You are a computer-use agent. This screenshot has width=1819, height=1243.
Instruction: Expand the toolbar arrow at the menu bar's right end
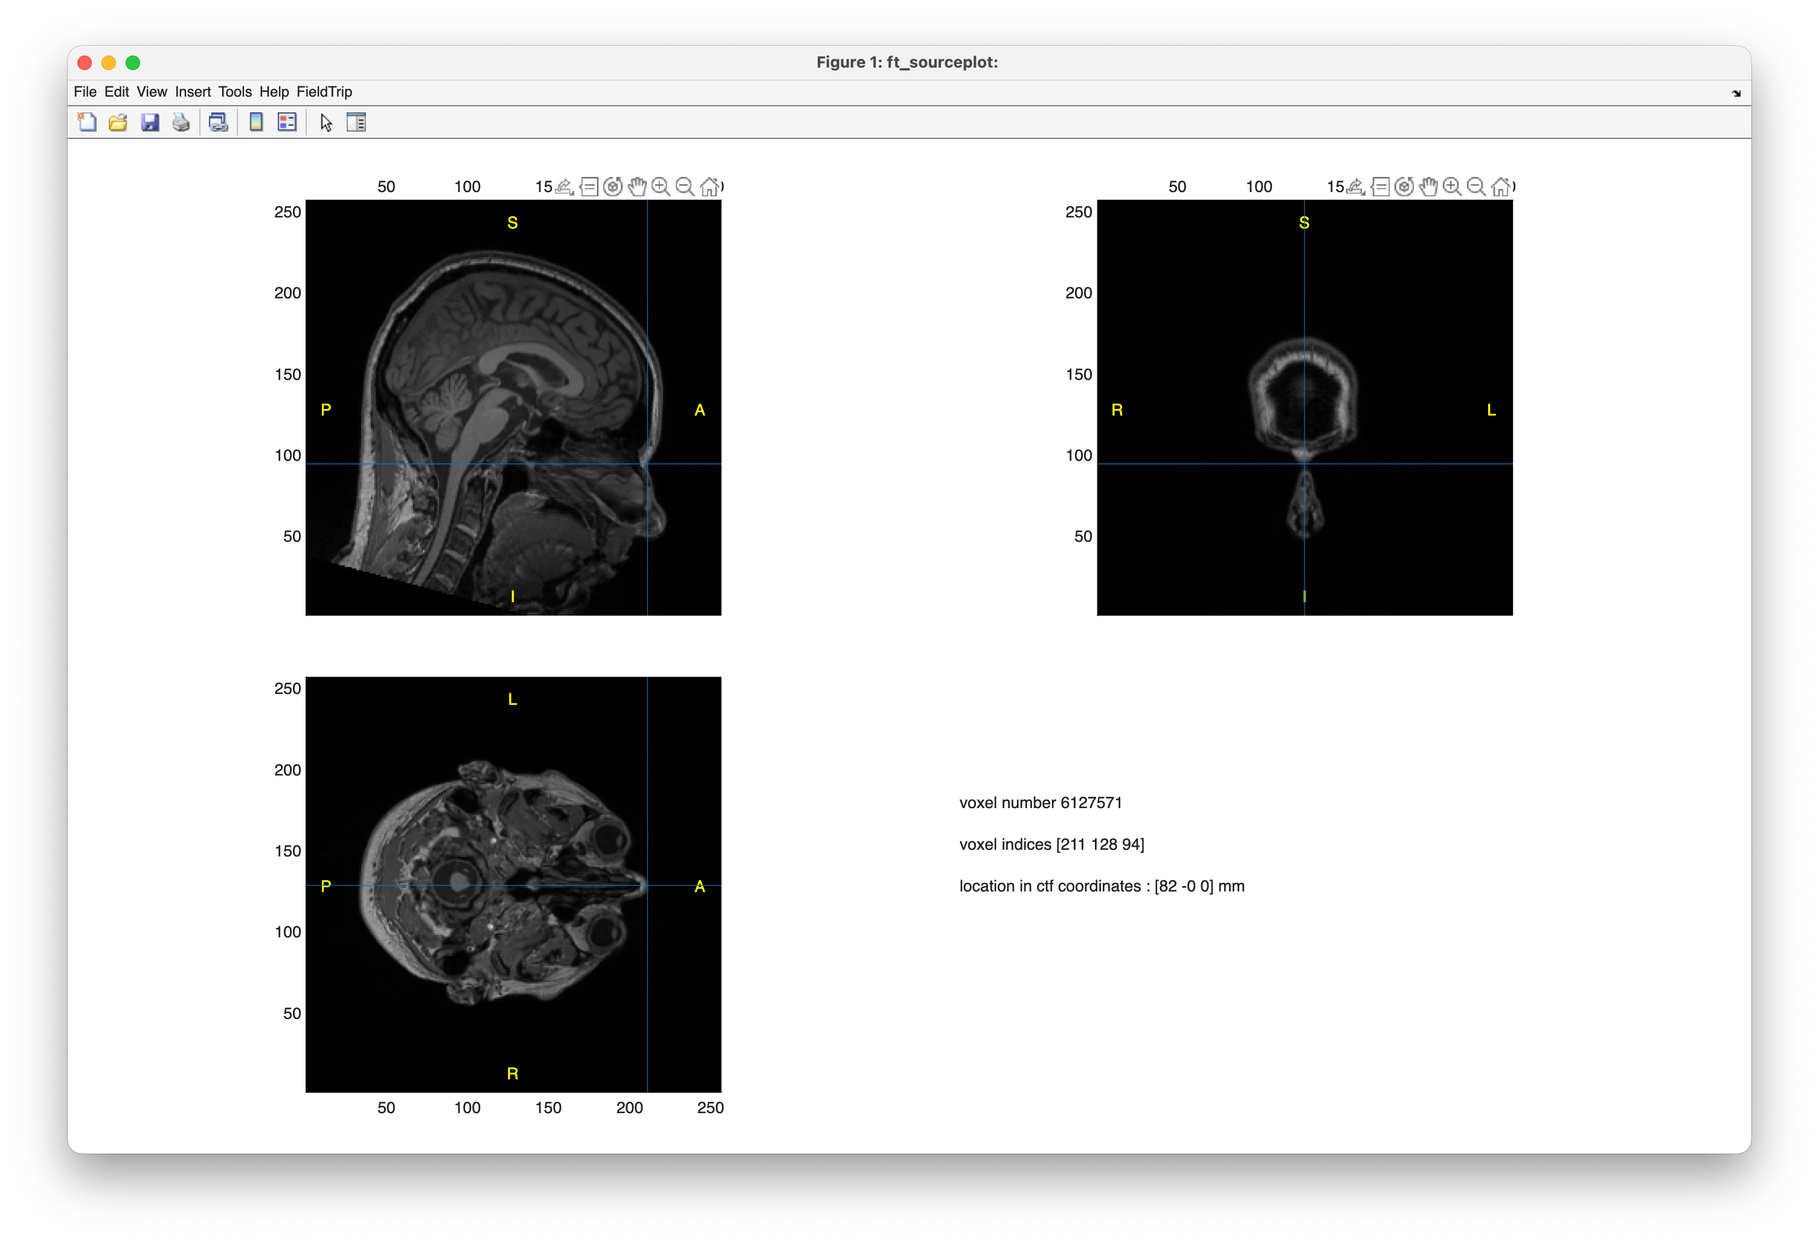point(1736,93)
